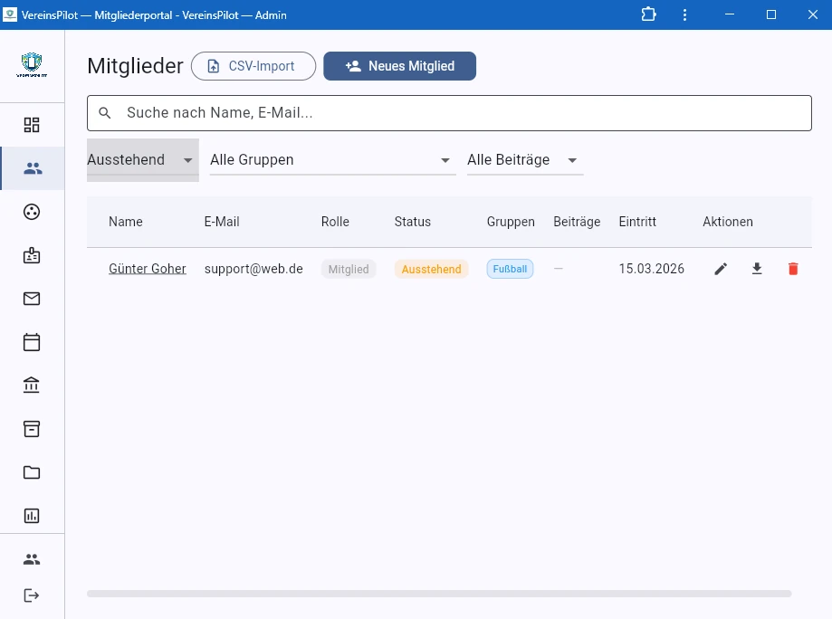
Task: Click the logout icon in sidebar
Action: 32,595
